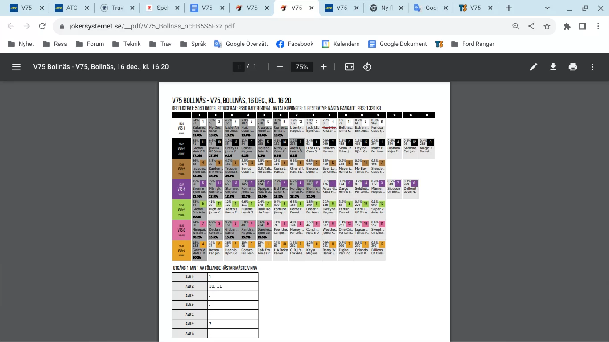Image resolution: width=609 pixels, height=342 pixels.
Task: Open the Kalendern bookmark
Action: click(x=341, y=44)
